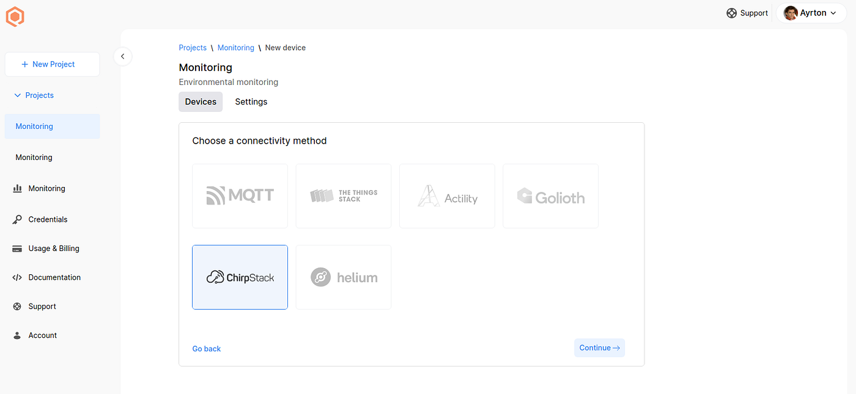The image size is (856, 394).
Task: Switch to the Settings tab
Action: [251, 101]
